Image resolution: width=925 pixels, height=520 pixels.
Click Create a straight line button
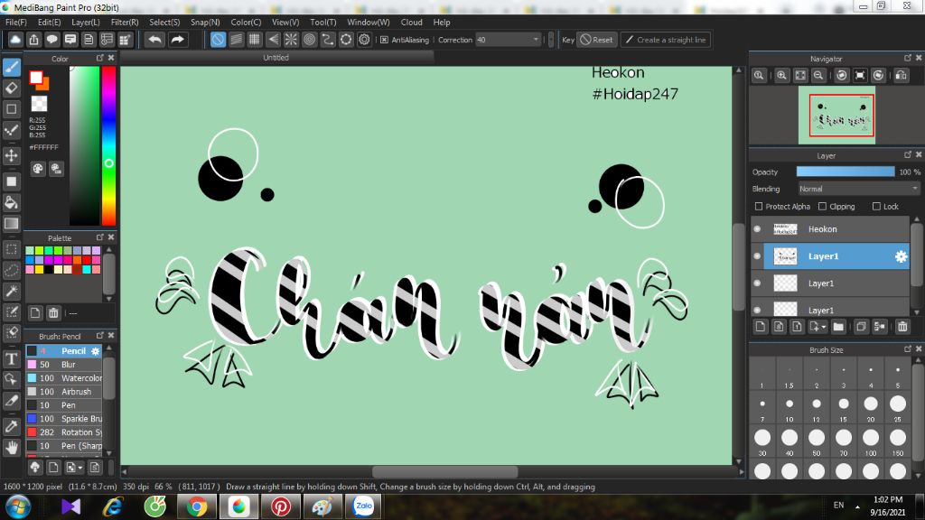(x=665, y=40)
